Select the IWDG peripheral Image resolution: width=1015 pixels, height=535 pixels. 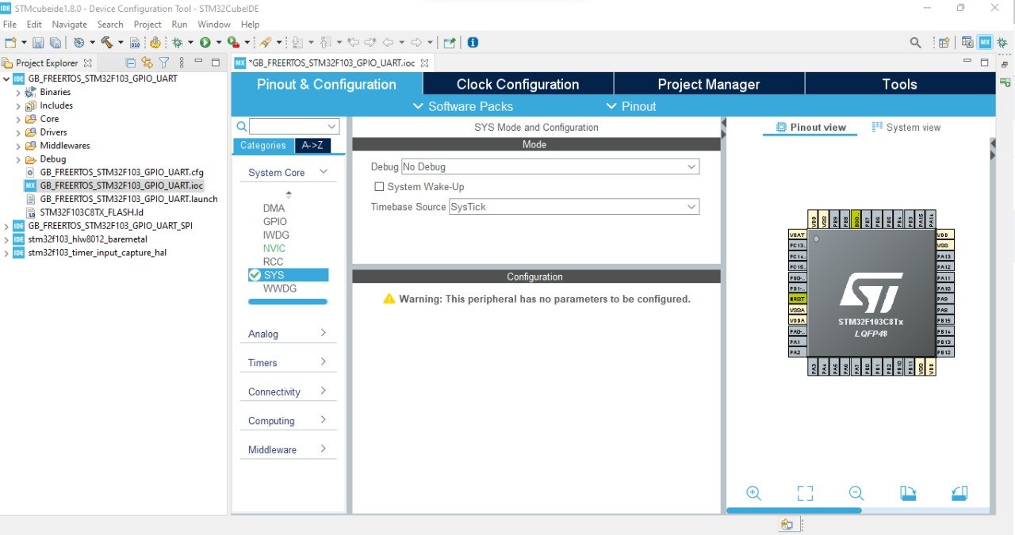coord(276,235)
